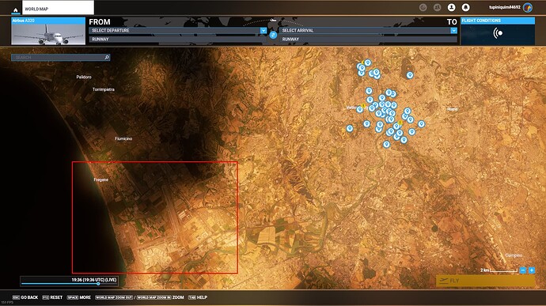Viewport: 546px width, 306px height.
Task: Open the friends group icon
Action: point(438,7)
